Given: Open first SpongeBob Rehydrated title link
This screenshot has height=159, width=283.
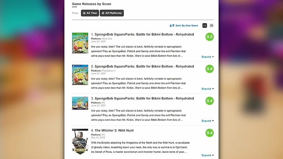Looking at the screenshot, I should (144, 34).
